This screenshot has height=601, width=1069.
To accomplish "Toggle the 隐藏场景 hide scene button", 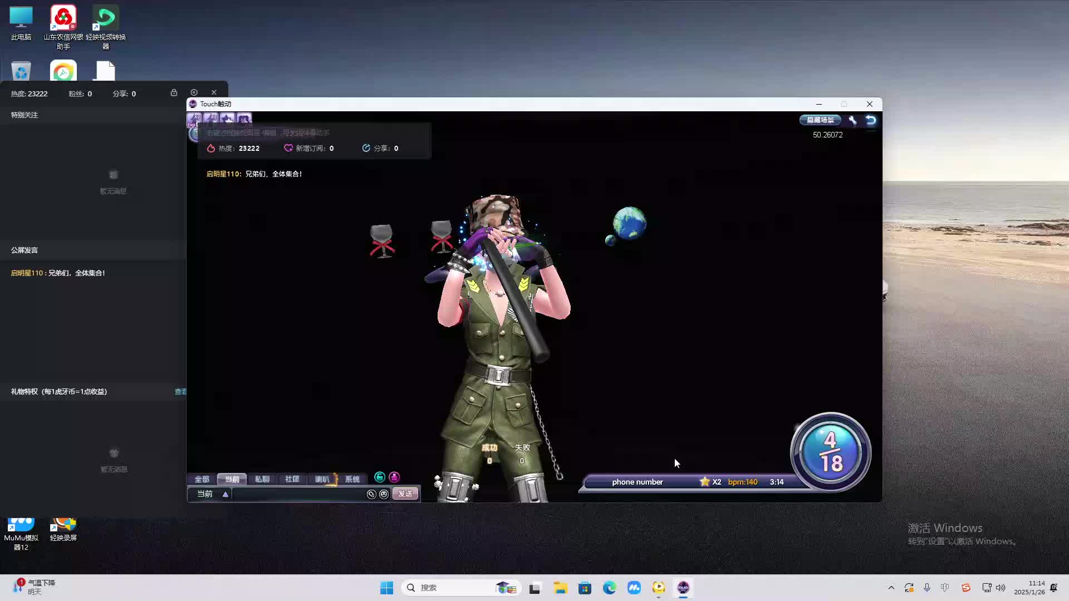I will 820,120.
